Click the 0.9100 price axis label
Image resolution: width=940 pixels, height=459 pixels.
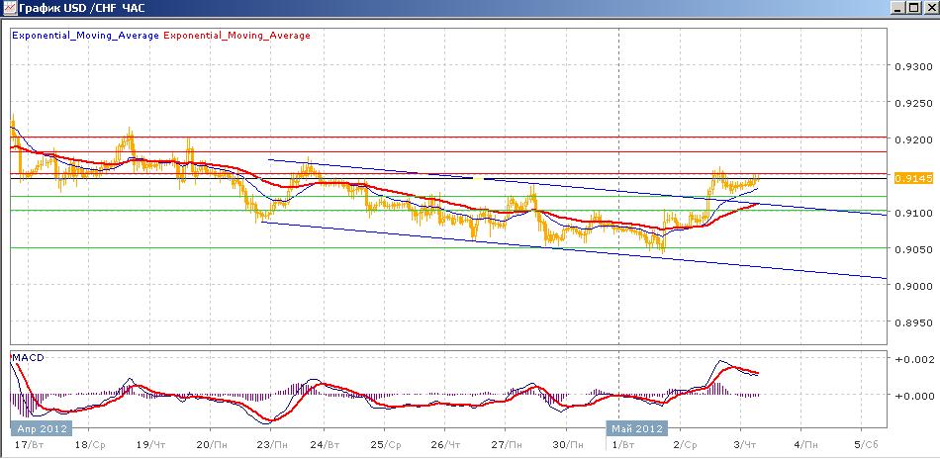[913, 214]
